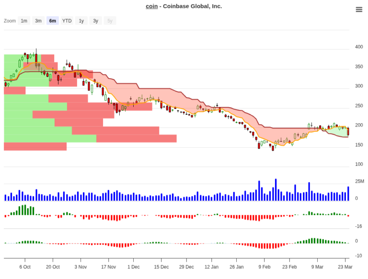Screen dimensions: 368x279
Task: Click the -10 lower indicator axis label
Action: (358, 256)
